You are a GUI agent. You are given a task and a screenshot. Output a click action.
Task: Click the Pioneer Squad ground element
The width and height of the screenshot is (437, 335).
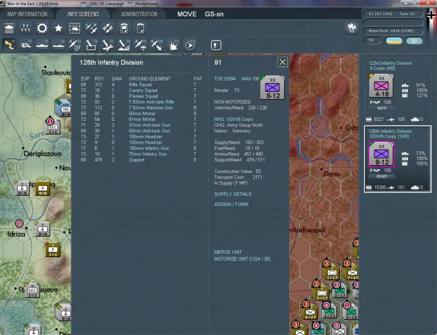[143, 96]
